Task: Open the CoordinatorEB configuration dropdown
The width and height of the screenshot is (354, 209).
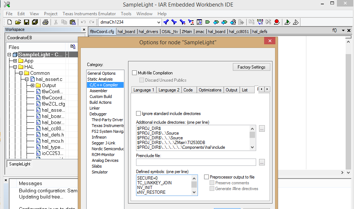Action: [x=45, y=38]
